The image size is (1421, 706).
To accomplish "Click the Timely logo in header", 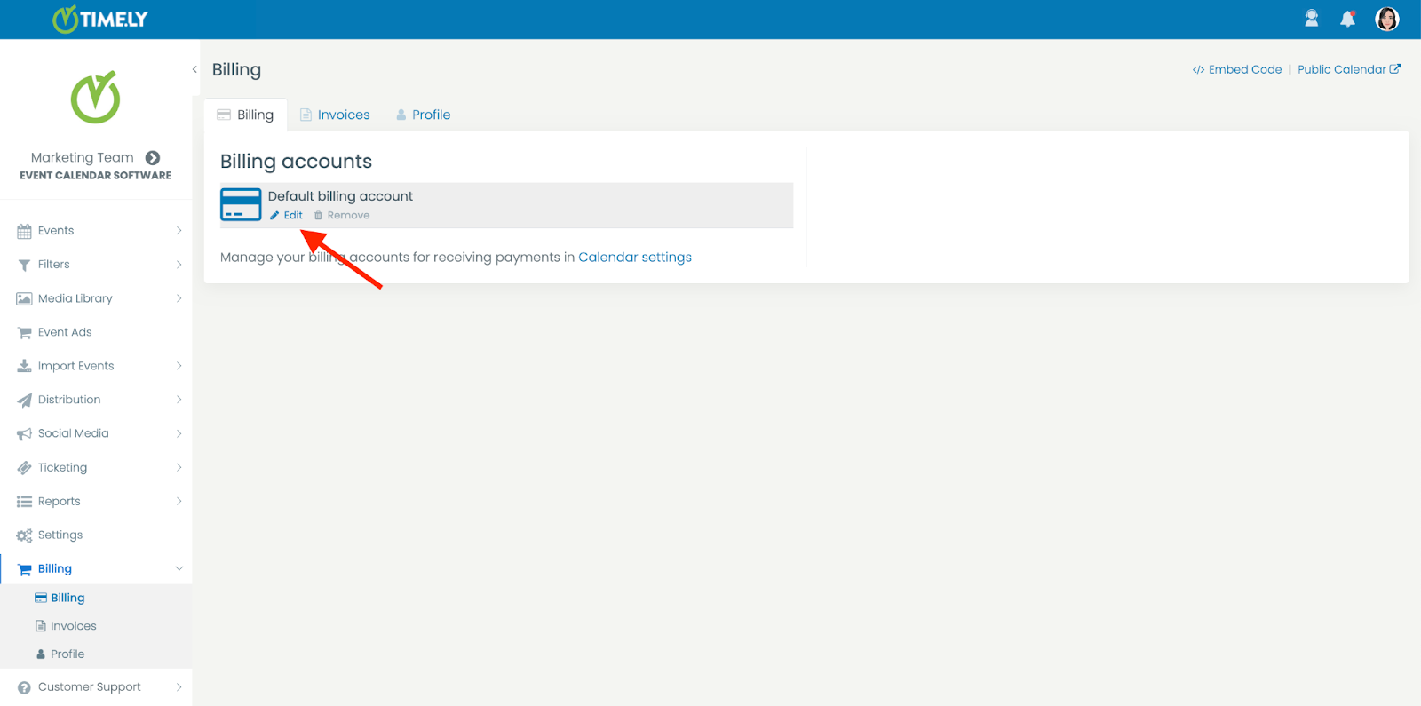I will (100, 19).
